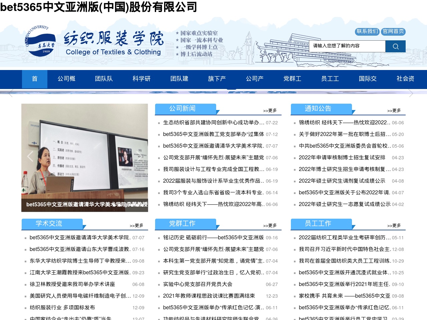This screenshot has width=427, height=320.
Task: Open article 徐卫林教授受邀来我司举办学术讲座
Action: tap(72, 284)
